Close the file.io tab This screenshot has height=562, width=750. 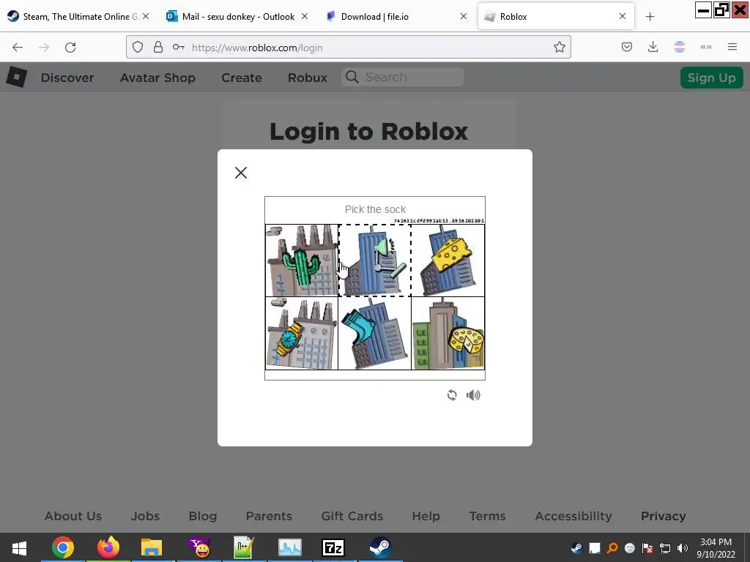(464, 17)
